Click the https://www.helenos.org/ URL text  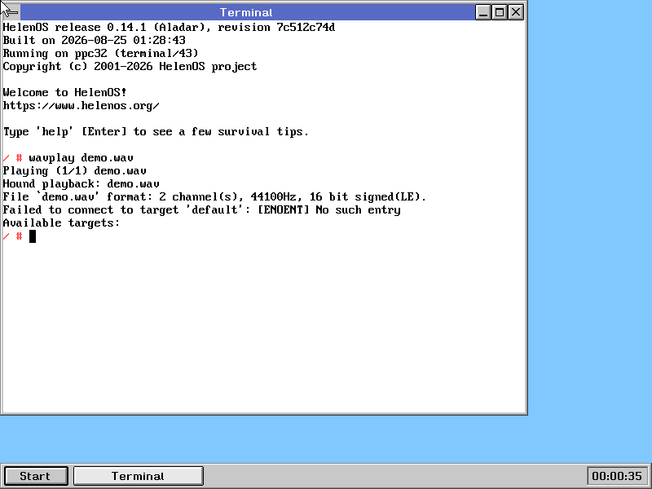tap(81, 106)
